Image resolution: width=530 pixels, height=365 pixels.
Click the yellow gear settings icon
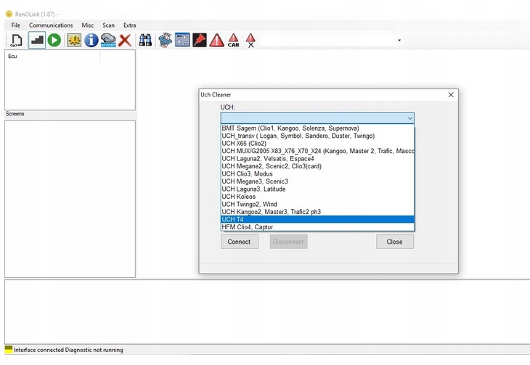[x=74, y=40]
